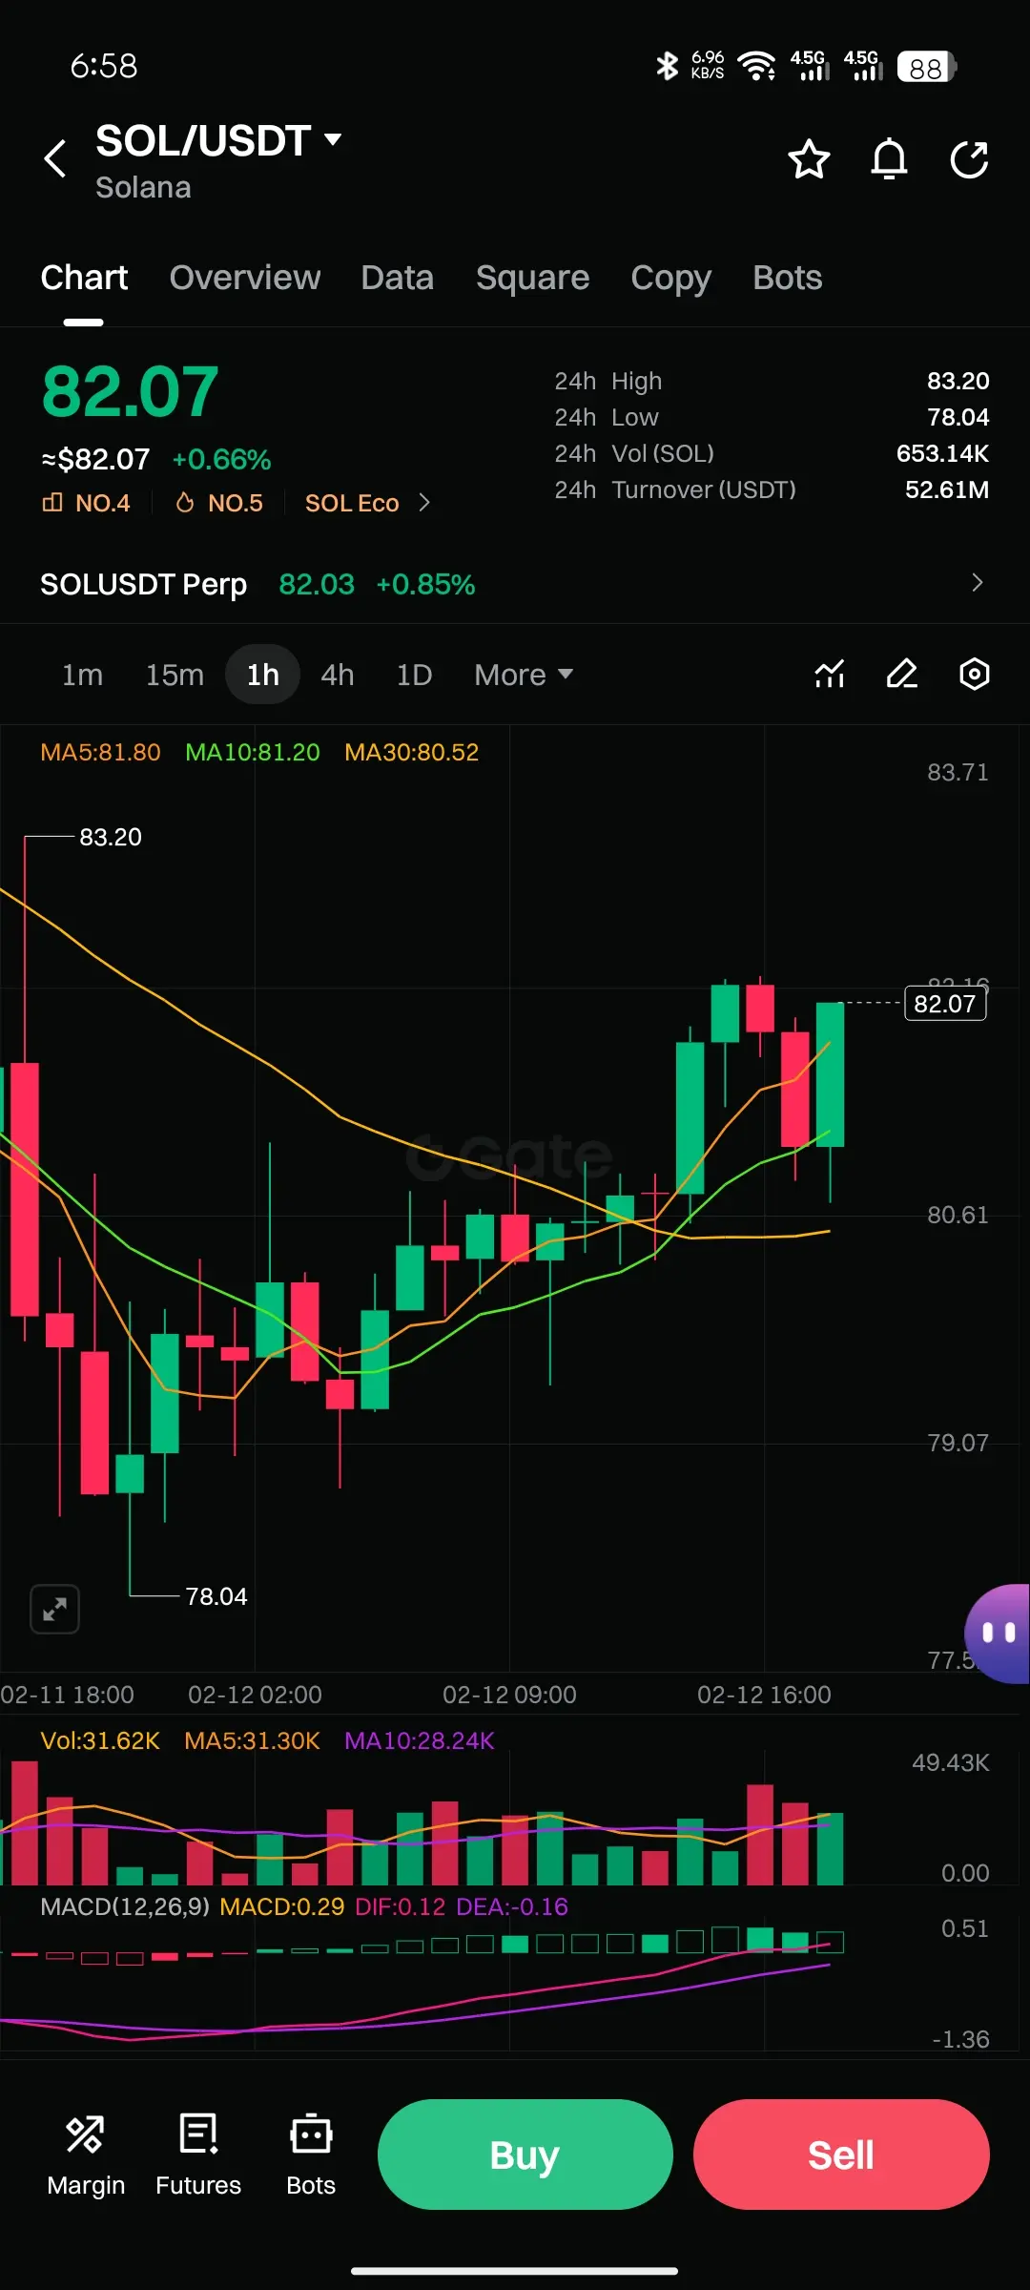Tap the NO.5 hot ranking badge
This screenshot has width=1030, height=2290.
tap(219, 503)
